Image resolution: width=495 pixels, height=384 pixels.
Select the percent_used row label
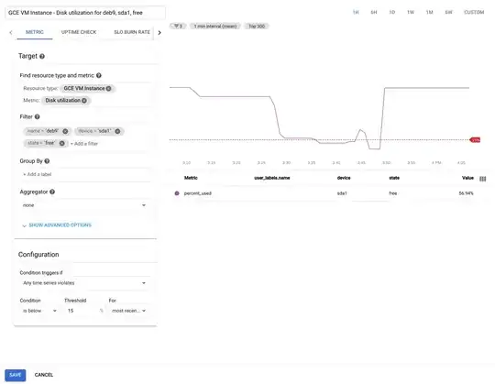[198, 193]
